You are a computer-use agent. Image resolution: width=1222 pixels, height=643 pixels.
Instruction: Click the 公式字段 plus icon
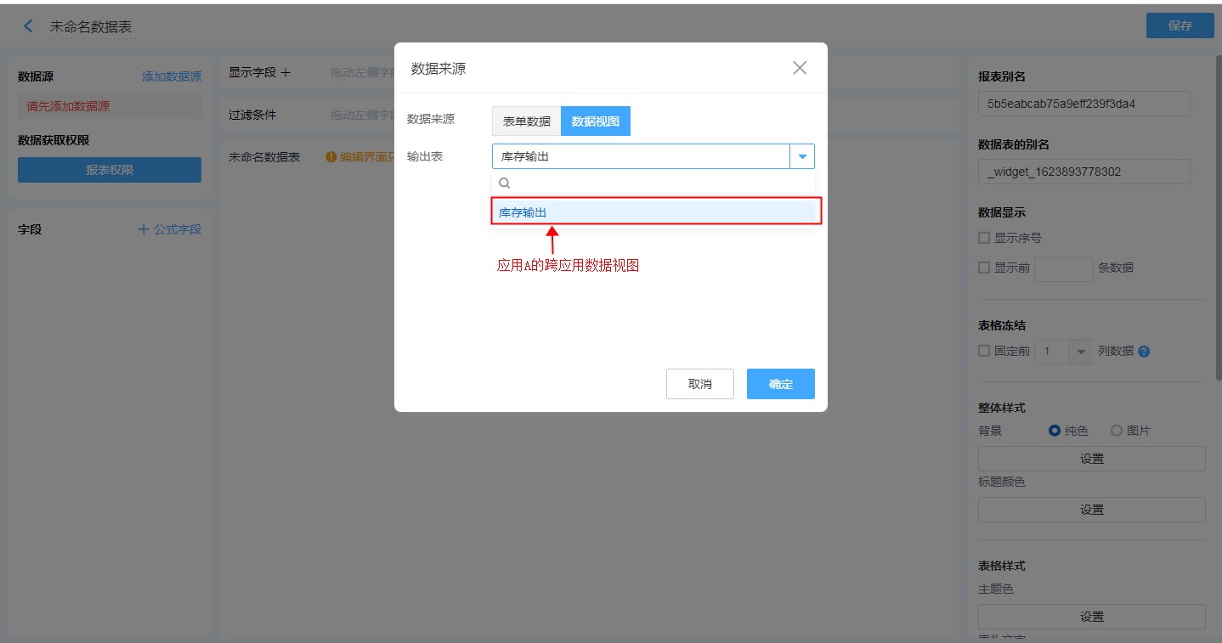(x=144, y=229)
